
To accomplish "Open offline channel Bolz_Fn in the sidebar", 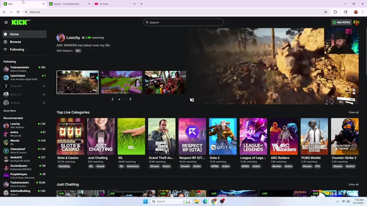I will (24, 94).
